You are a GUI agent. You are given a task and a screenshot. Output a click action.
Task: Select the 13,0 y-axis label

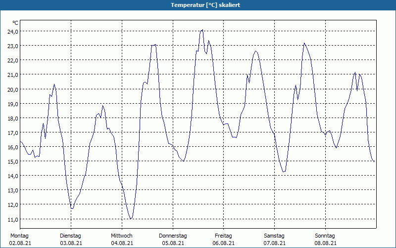click(12, 190)
